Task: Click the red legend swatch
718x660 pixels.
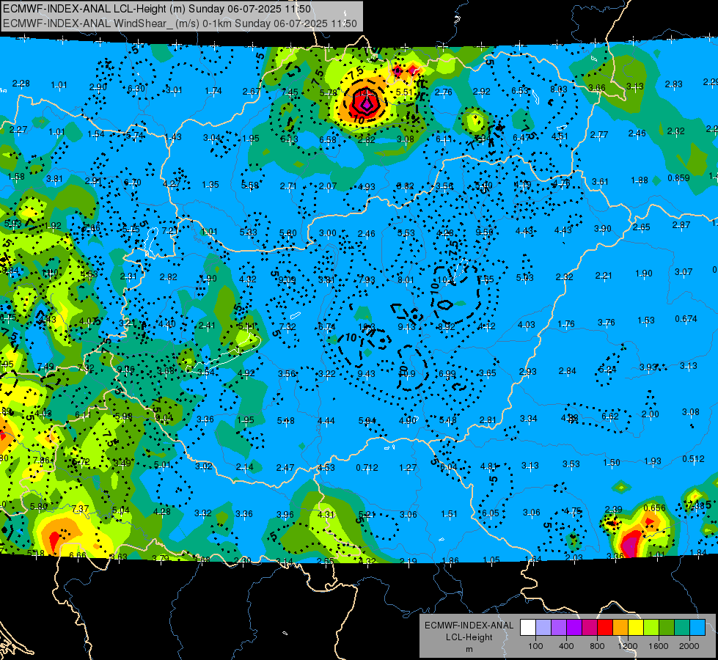Action: 605,628
